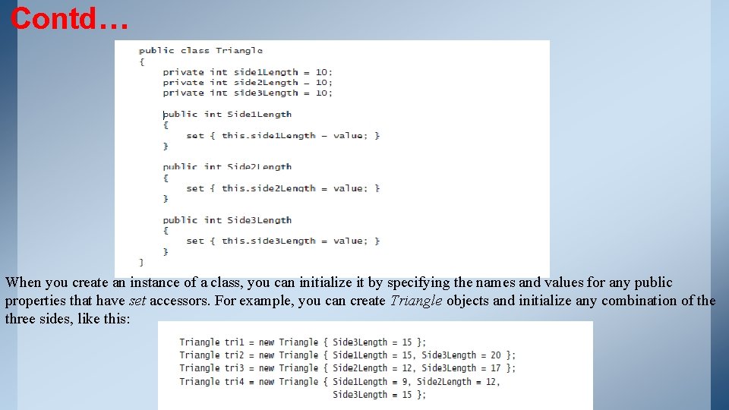Viewport: 729px width, 410px height.
Task: Click 'private int side3Length = 10;' line
Action: (x=248, y=93)
